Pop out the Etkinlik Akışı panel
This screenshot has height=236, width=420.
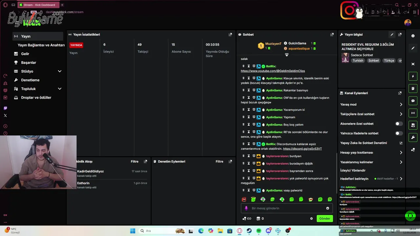(145, 162)
